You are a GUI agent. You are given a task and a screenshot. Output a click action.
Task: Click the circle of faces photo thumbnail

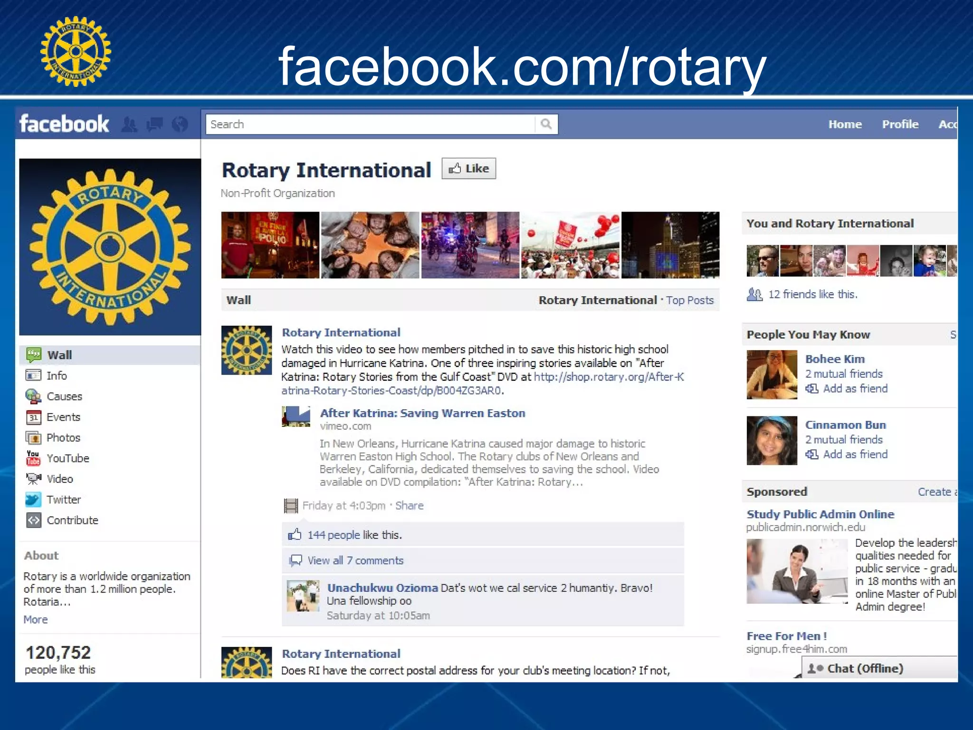tap(370, 245)
